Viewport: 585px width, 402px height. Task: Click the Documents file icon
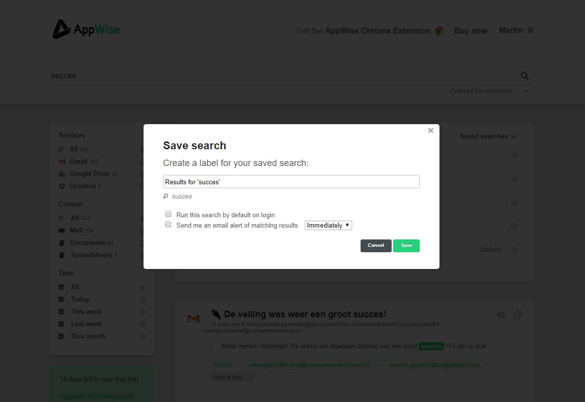point(62,243)
